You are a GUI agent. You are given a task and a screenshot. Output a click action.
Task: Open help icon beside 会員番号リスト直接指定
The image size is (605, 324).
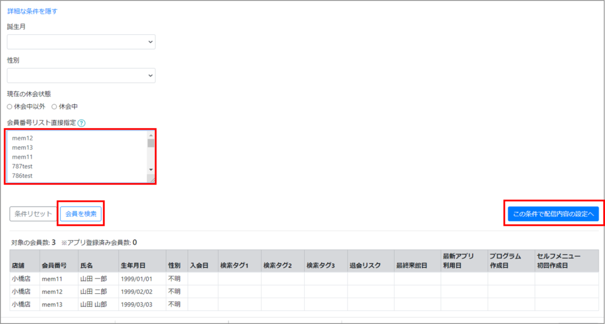pos(82,123)
